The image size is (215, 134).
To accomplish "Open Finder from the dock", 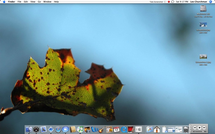I will pos(29,130).
